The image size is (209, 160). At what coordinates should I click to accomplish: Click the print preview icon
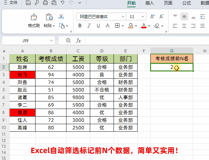(54, 3)
